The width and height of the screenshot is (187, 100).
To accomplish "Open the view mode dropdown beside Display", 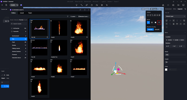I will 160,9.
